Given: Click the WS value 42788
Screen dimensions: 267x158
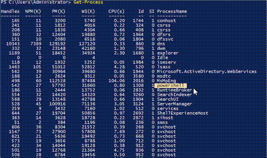Looking at the screenshot, I should 88,99.
